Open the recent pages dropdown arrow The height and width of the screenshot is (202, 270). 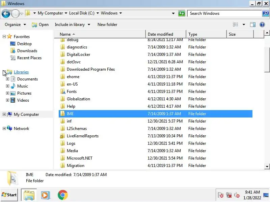point(22,13)
